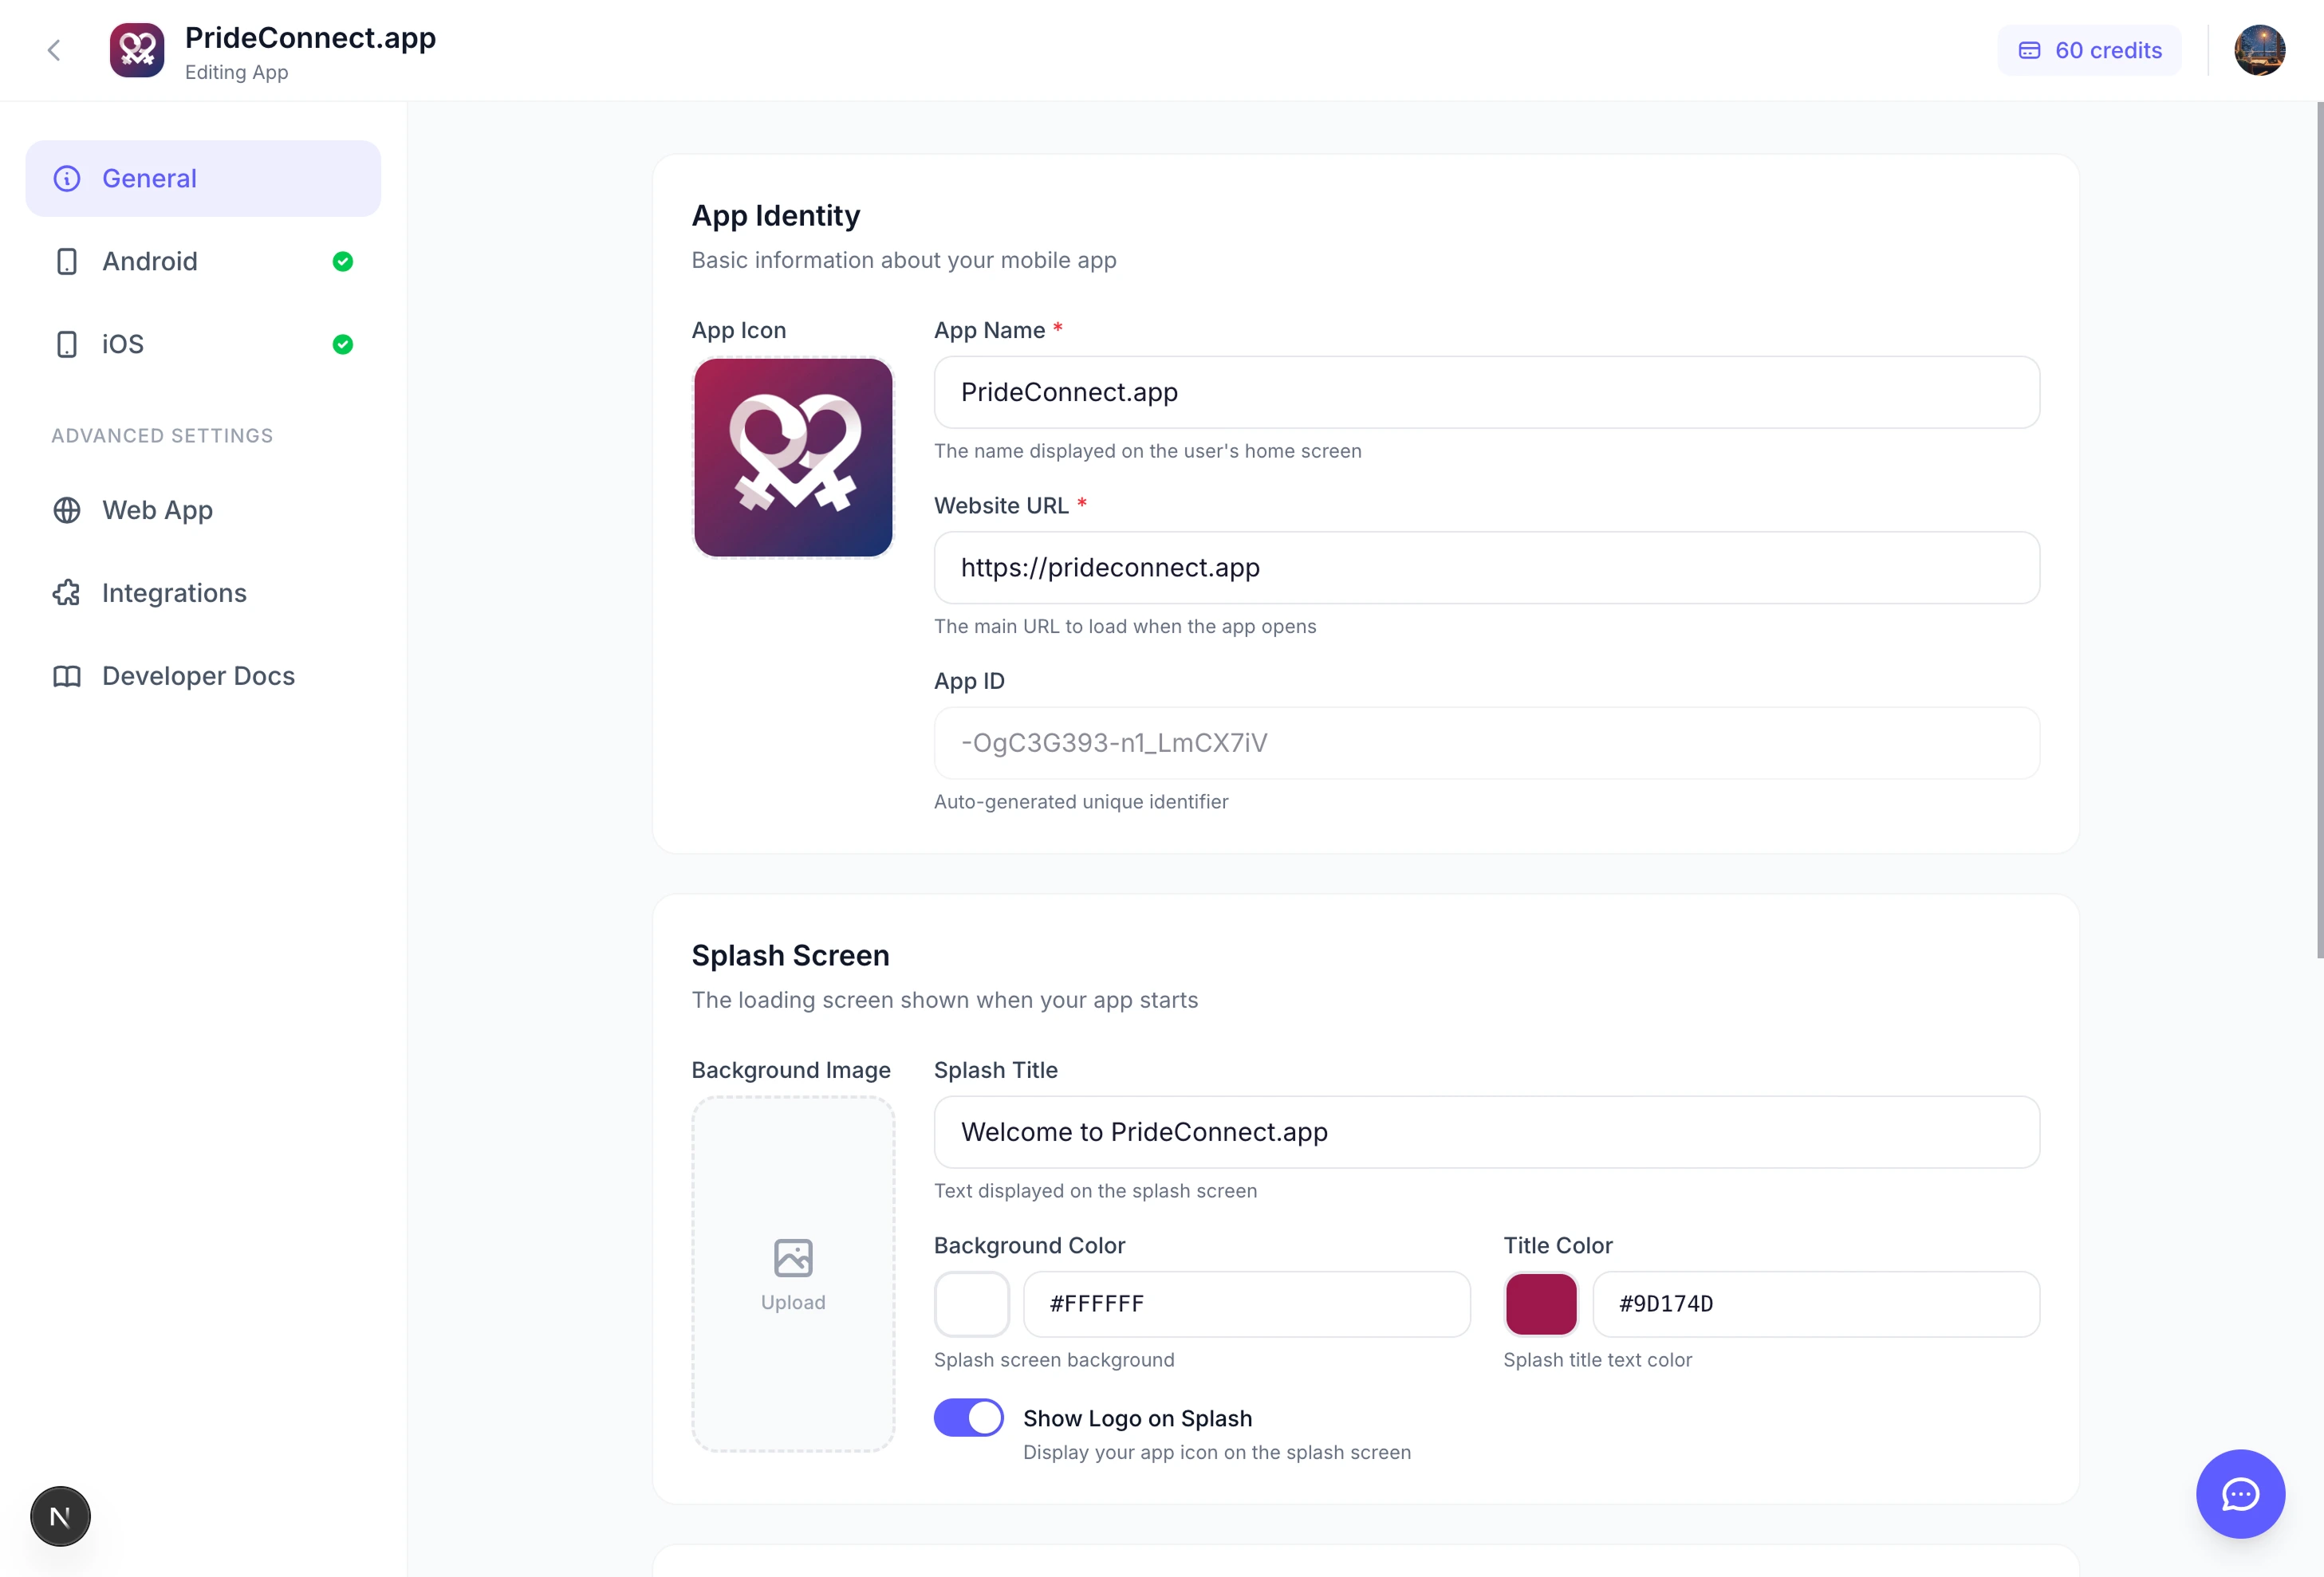
Task: Select the Website URL input
Action: (x=1486, y=568)
